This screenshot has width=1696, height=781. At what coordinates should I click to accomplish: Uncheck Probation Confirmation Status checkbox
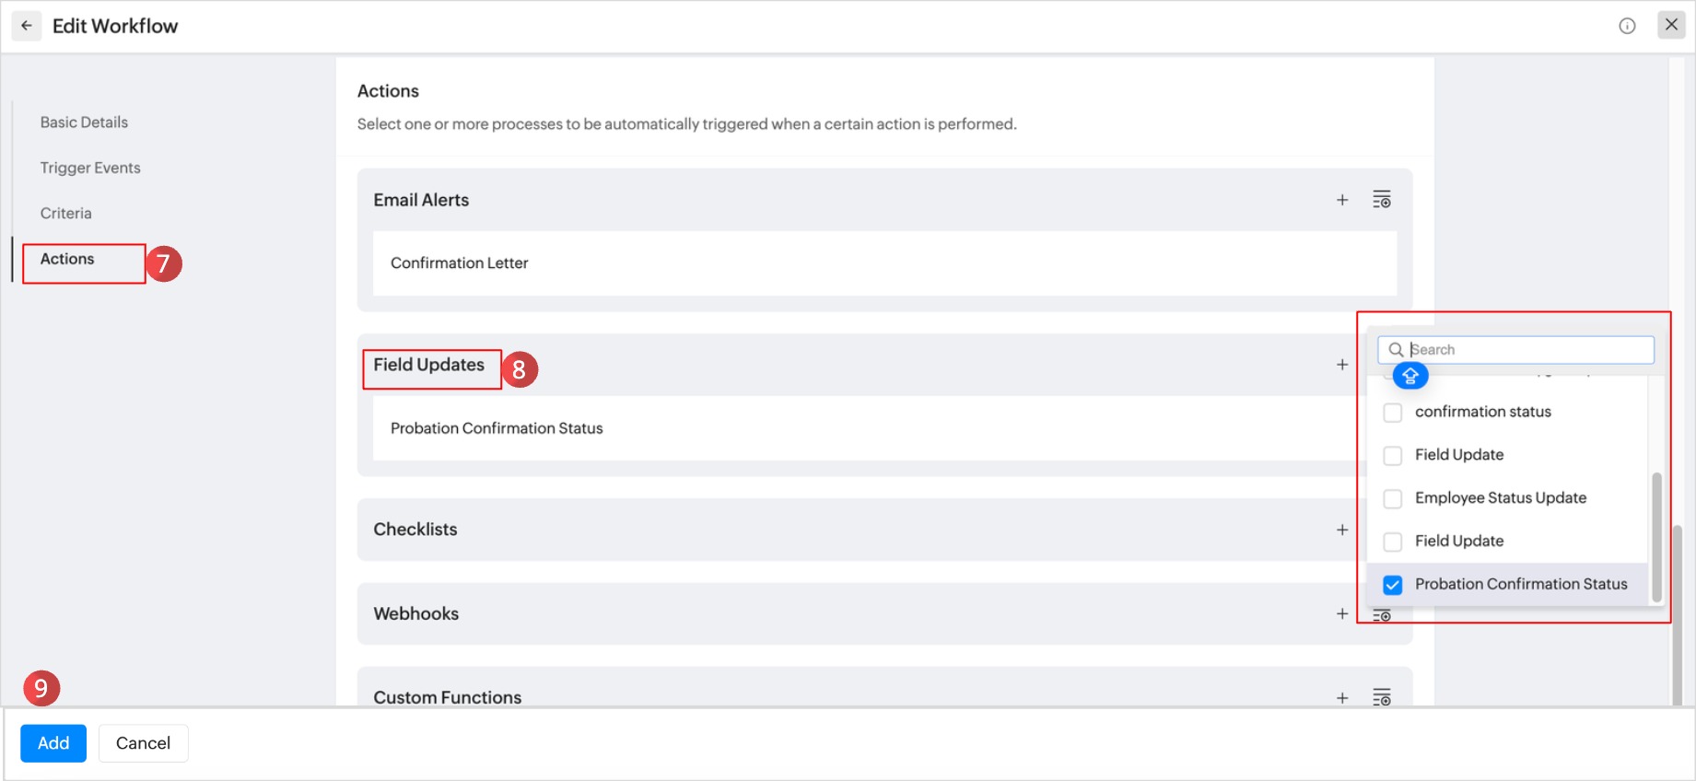1393,585
